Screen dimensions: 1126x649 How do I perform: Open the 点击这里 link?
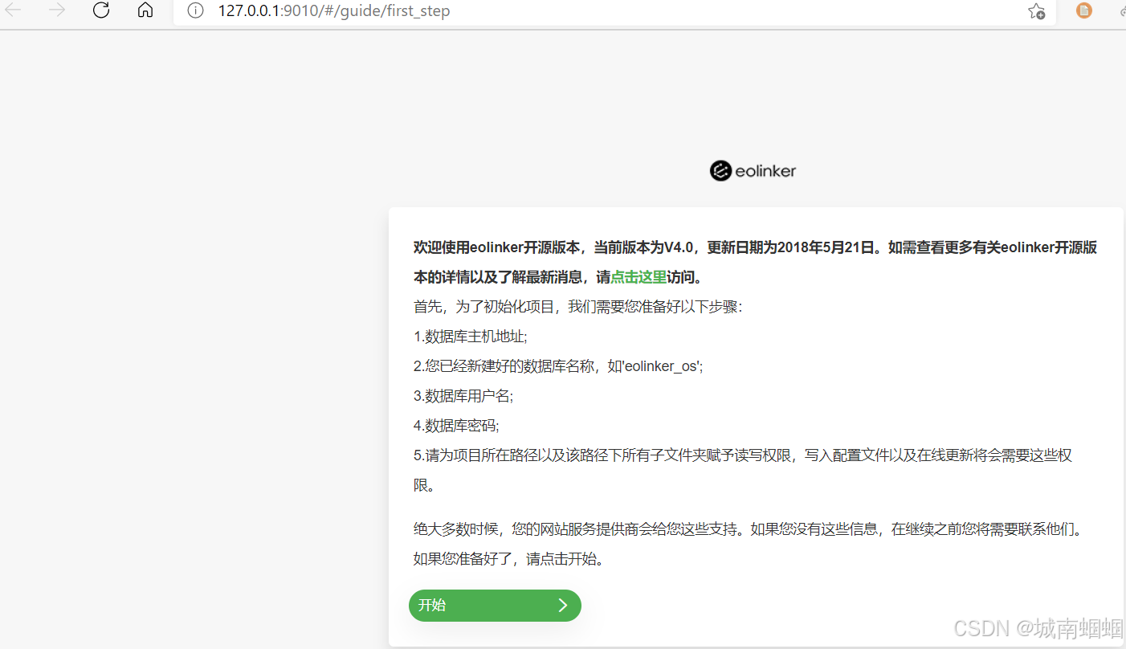tap(637, 276)
